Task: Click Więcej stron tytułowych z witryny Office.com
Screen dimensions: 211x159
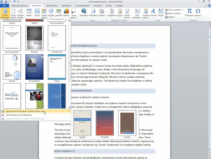Action: [x=25, y=111]
